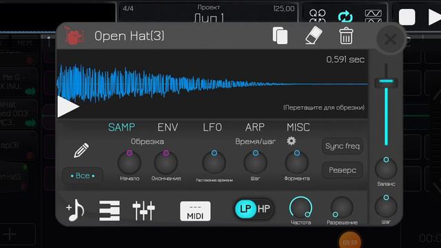Switch to the SAMP tab
The height and width of the screenshot is (248, 441).
(x=121, y=127)
